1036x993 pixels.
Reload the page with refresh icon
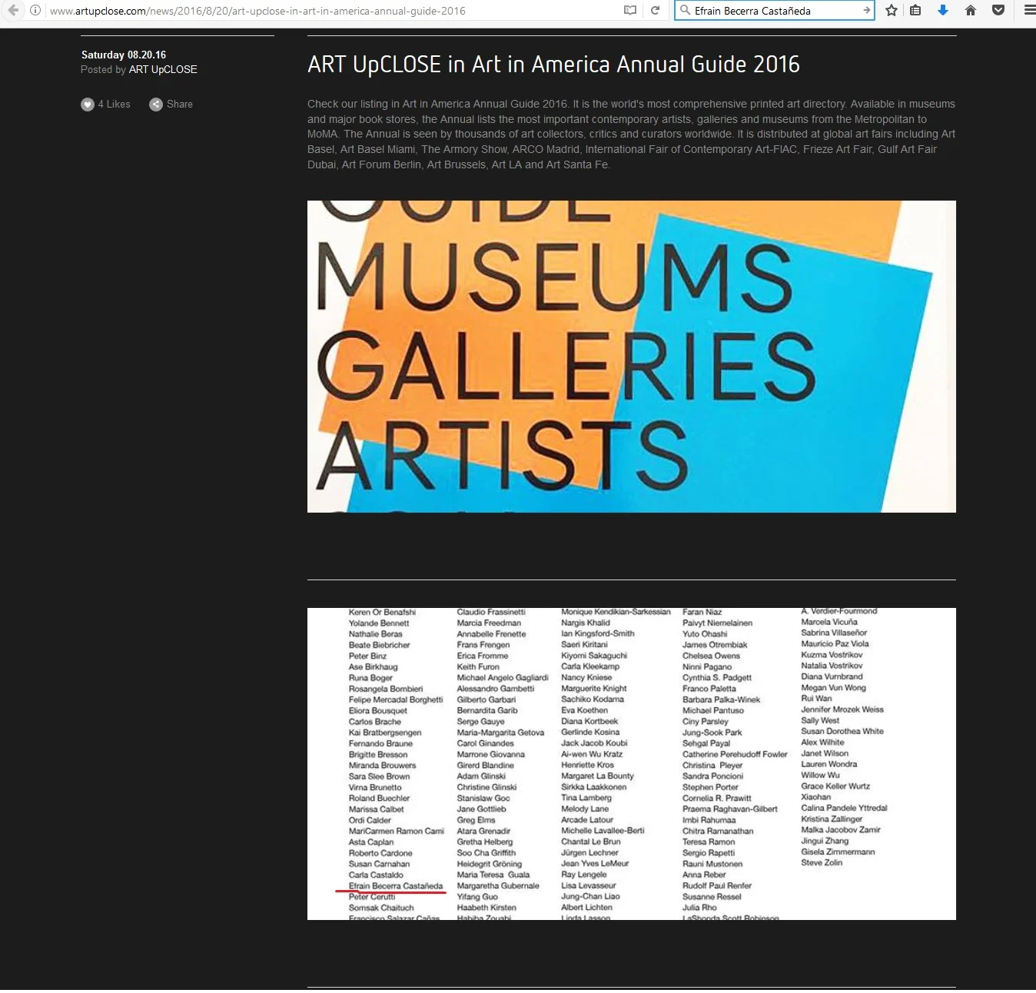[x=655, y=11]
